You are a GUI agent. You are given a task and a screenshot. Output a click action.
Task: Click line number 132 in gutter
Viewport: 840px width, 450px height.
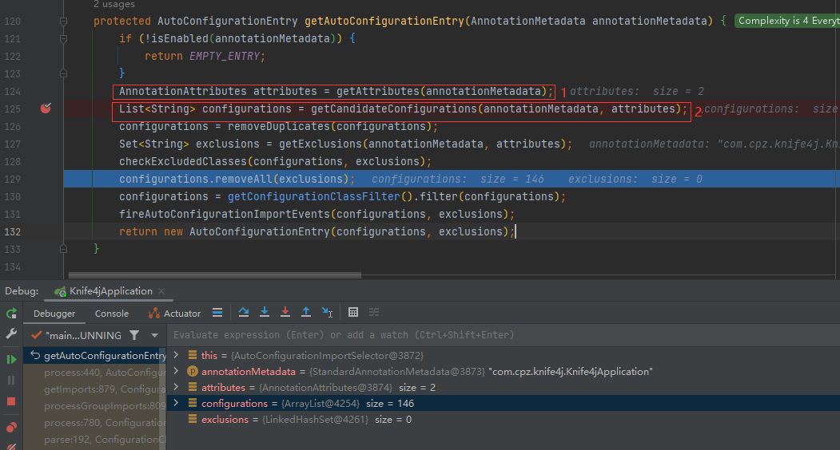(x=12, y=231)
